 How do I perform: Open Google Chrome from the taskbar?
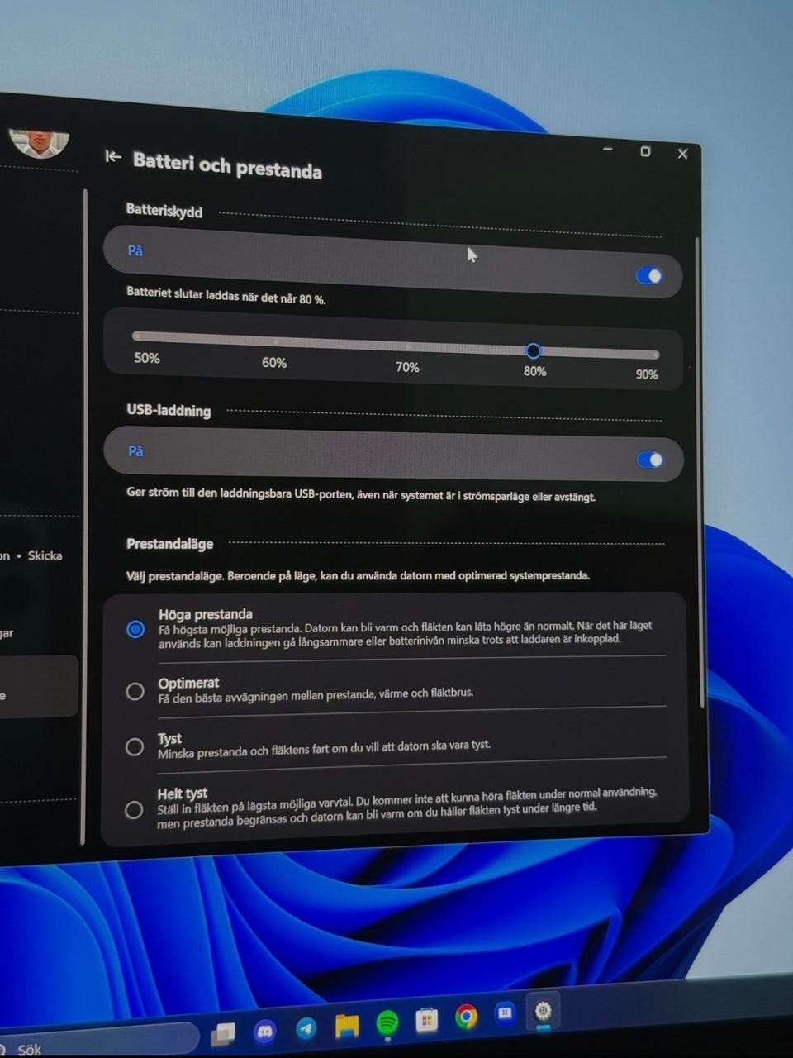466,1017
